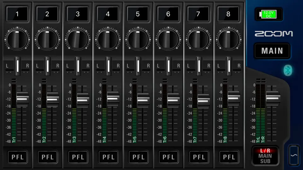
Task: Click the Bluetooth status icon
Action: point(288,70)
